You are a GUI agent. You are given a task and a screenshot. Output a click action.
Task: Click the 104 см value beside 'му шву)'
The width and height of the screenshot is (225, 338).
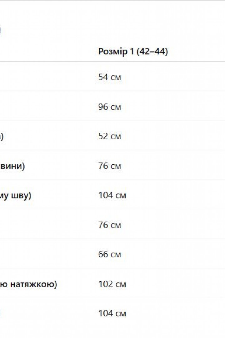pyautogui.click(x=112, y=195)
